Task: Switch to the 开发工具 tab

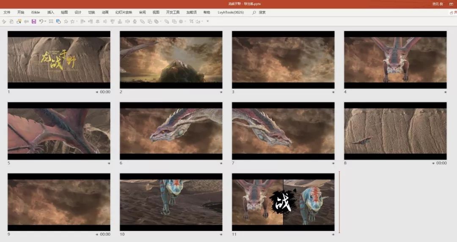Action: coord(173,13)
